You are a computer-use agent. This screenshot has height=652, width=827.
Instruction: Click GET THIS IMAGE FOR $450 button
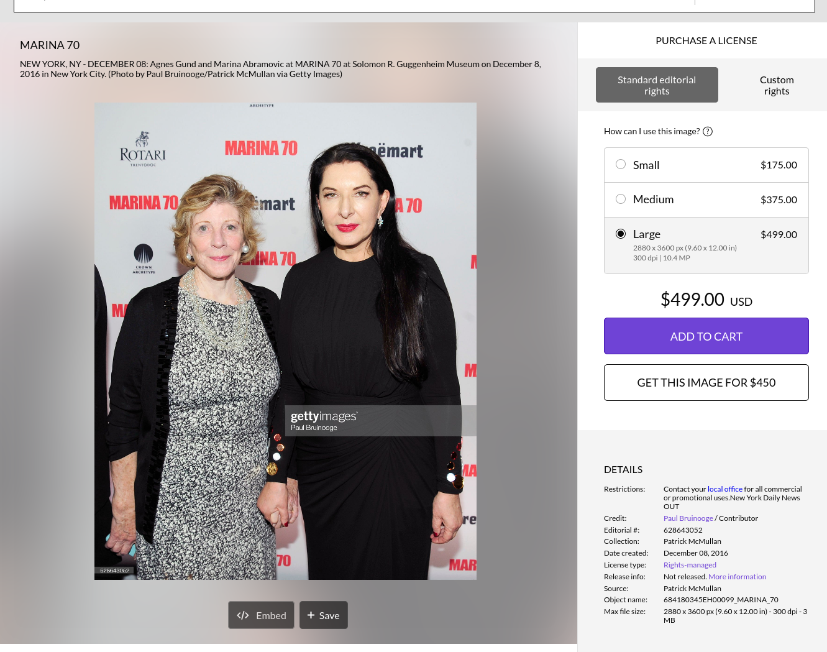706,383
